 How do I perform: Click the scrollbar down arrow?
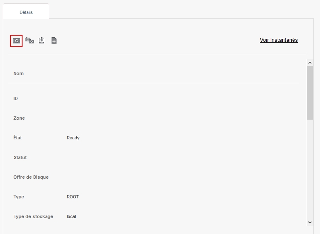coord(310,223)
